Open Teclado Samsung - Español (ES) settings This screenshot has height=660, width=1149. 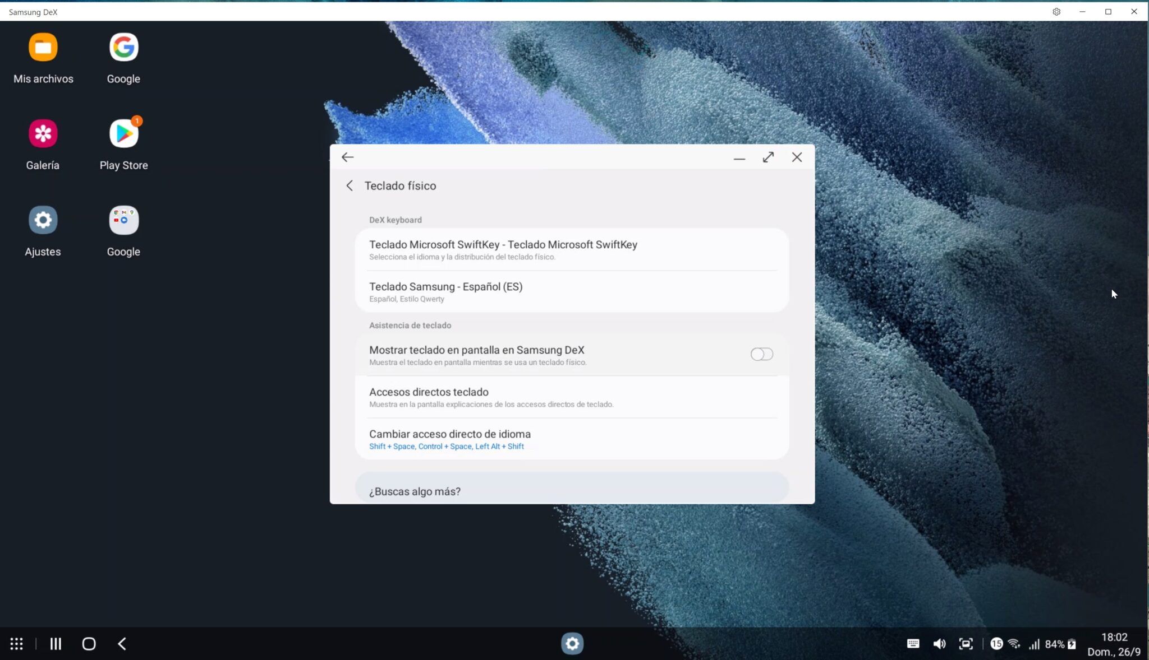point(572,291)
